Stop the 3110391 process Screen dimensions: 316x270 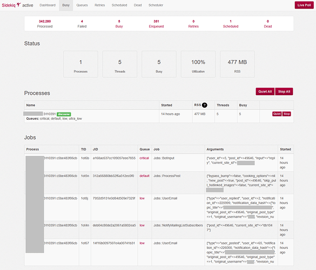(287, 114)
